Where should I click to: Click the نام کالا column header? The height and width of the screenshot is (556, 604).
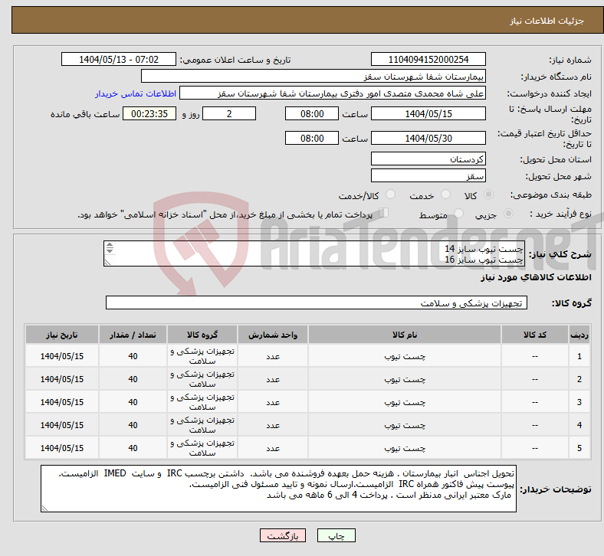coord(405,335)
